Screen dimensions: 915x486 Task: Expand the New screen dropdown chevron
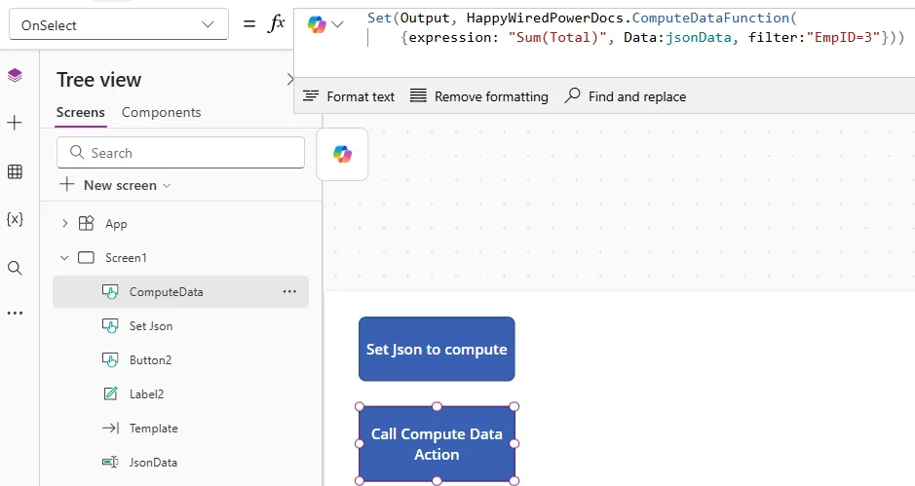point(167,185)
